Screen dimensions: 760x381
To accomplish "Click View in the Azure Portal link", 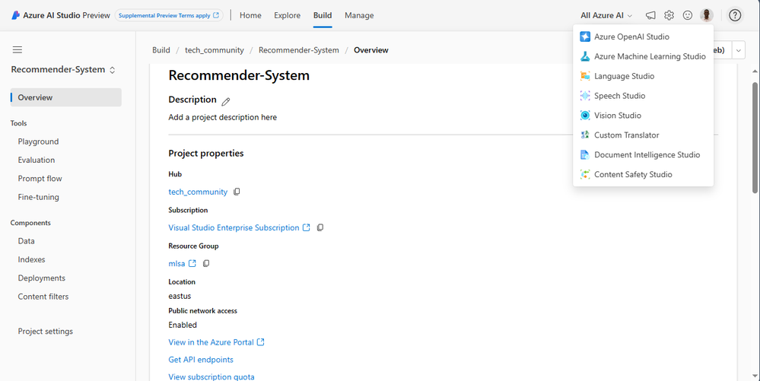I will point(211,341).
